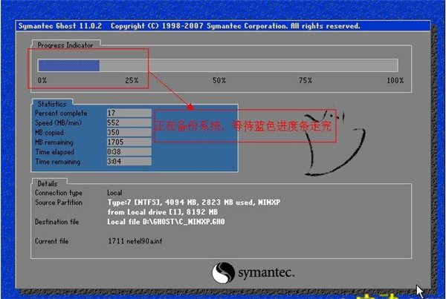The width and height of the screenshot is (446, 299).
Task: Click the Speed value 552
Action: pos(129,122)
